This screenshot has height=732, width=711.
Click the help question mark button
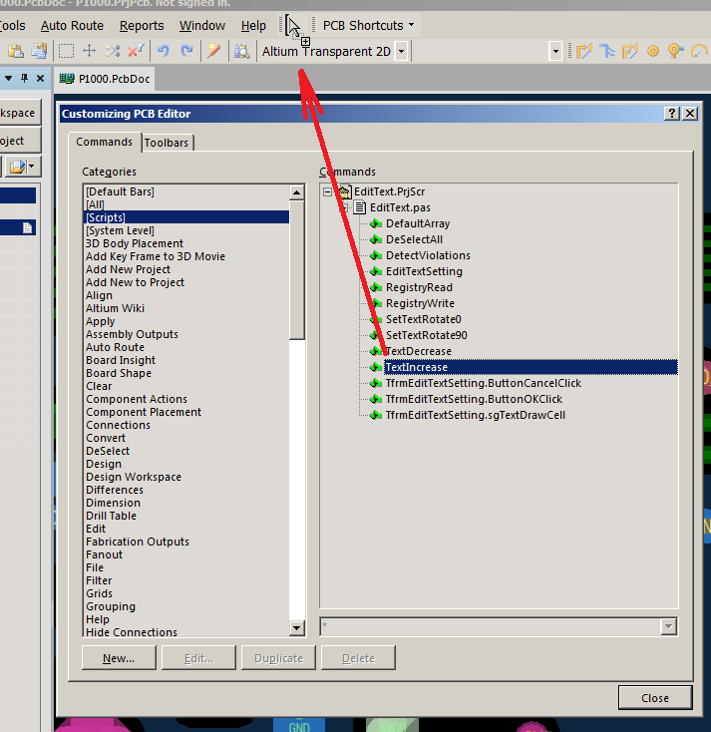click(x=671, y=114)
